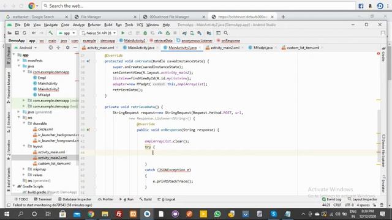
Task: Collapse Gradle Scripts node
Action: click(x=13, y=186)
